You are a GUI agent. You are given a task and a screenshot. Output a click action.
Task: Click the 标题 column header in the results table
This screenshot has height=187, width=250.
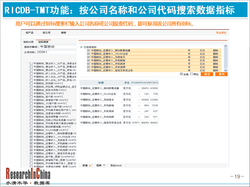(x=101, y=83)
